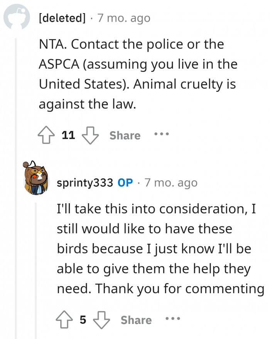Click the [deleted] username
Image resolution: width=270 pixels, height=339 pixels.
point(62,18)
